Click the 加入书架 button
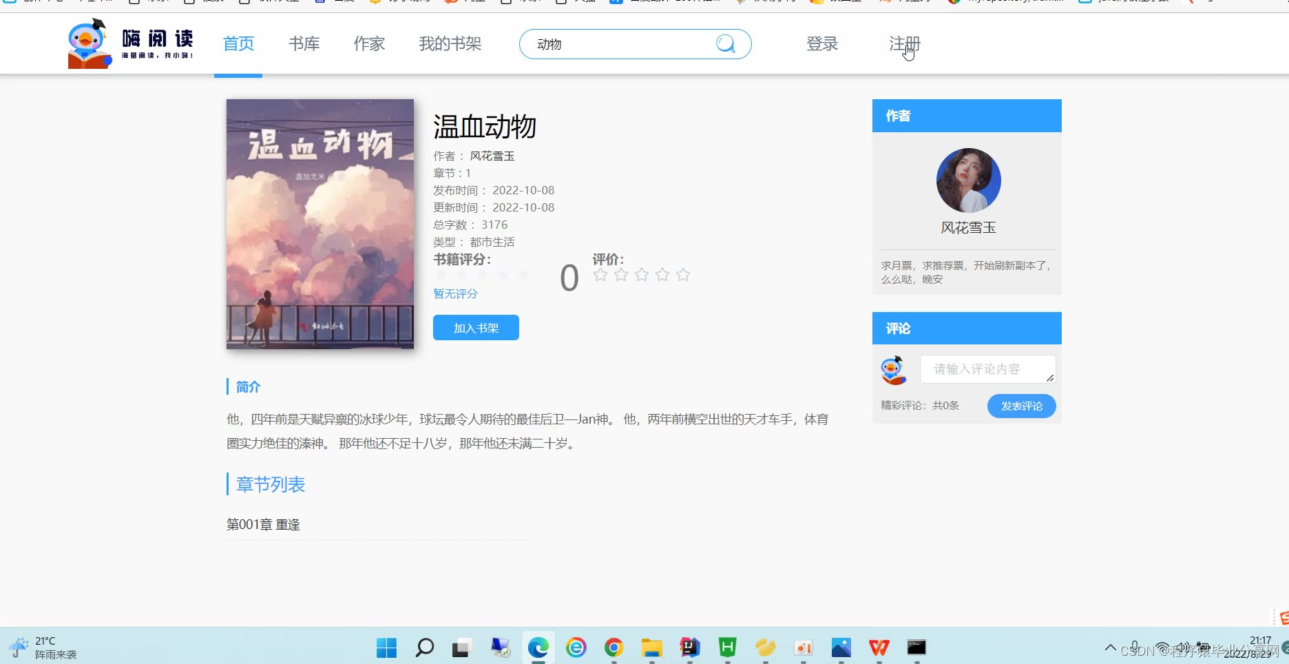The image size is (1289, 664). [x=475, y=327]
